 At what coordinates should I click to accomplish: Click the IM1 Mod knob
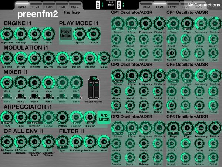[7, 58]
